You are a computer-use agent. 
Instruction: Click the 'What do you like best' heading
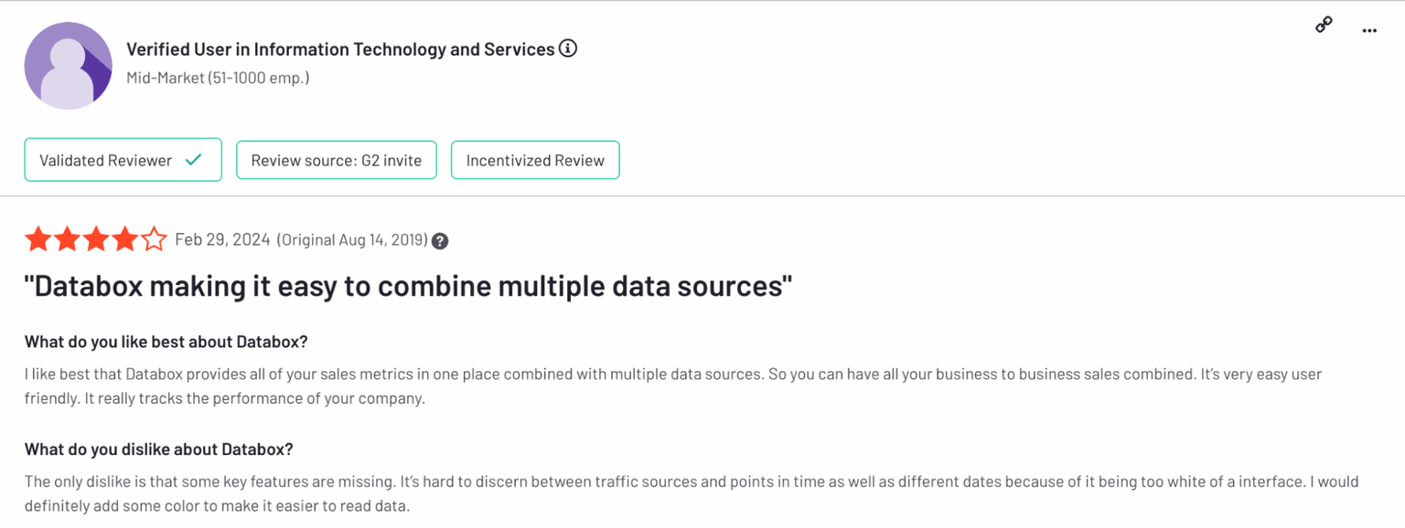pos(166,342)
